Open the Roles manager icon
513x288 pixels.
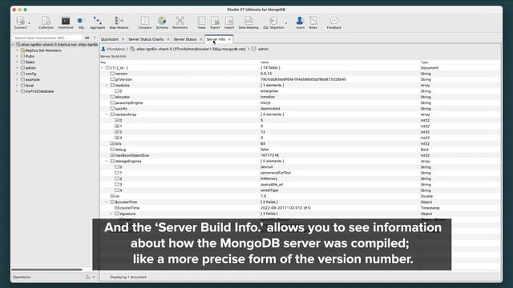[x=313, y=22]
